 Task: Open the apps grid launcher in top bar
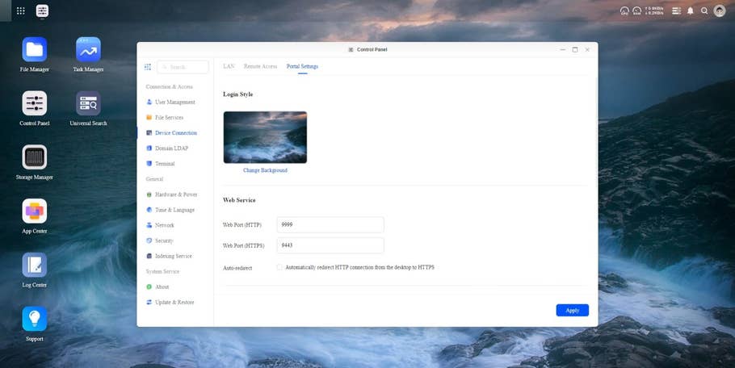pyautogui.click(x=20, y=11)
